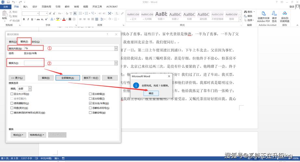Click the << 更少(L) button
300x162 pixels.
click(17, 78)
